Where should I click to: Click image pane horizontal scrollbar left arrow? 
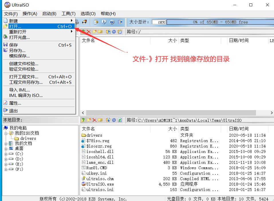tap(83, 113)
